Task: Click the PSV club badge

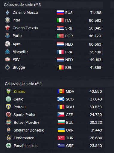Action: point(7,59)
